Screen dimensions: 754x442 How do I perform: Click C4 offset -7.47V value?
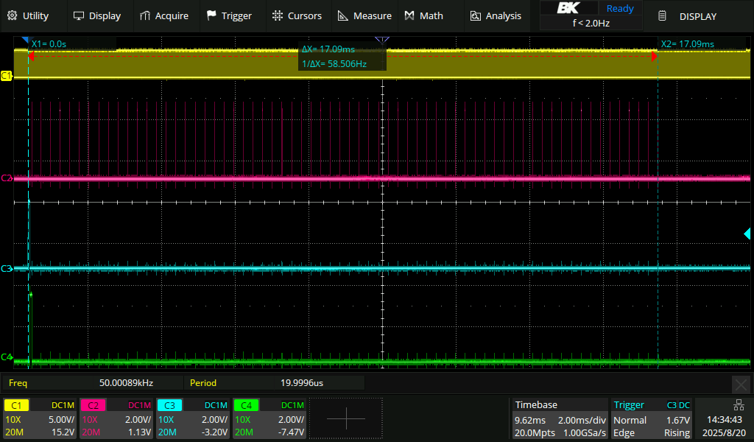(290, 432)
